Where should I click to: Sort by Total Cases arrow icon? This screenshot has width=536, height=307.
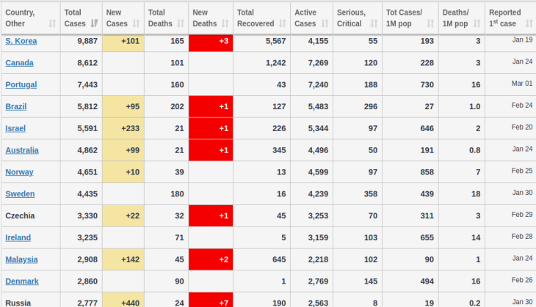click(x=94, y=23)
